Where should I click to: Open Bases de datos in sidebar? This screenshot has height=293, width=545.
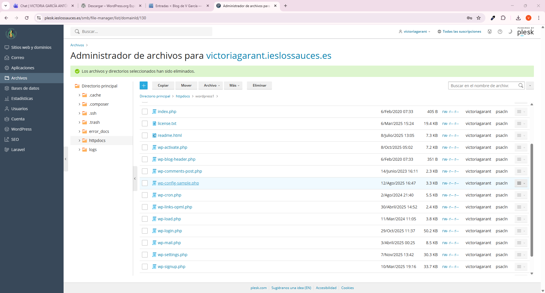[25, 88]
